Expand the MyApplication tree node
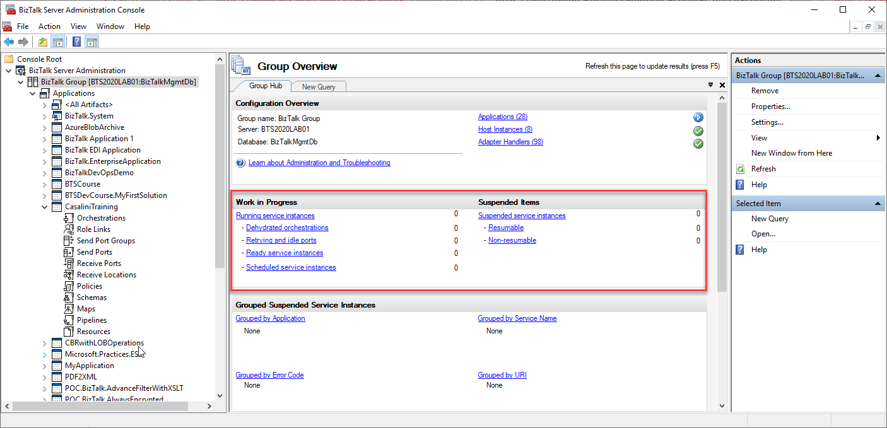887x428 pixels. (x=45, y=366)
